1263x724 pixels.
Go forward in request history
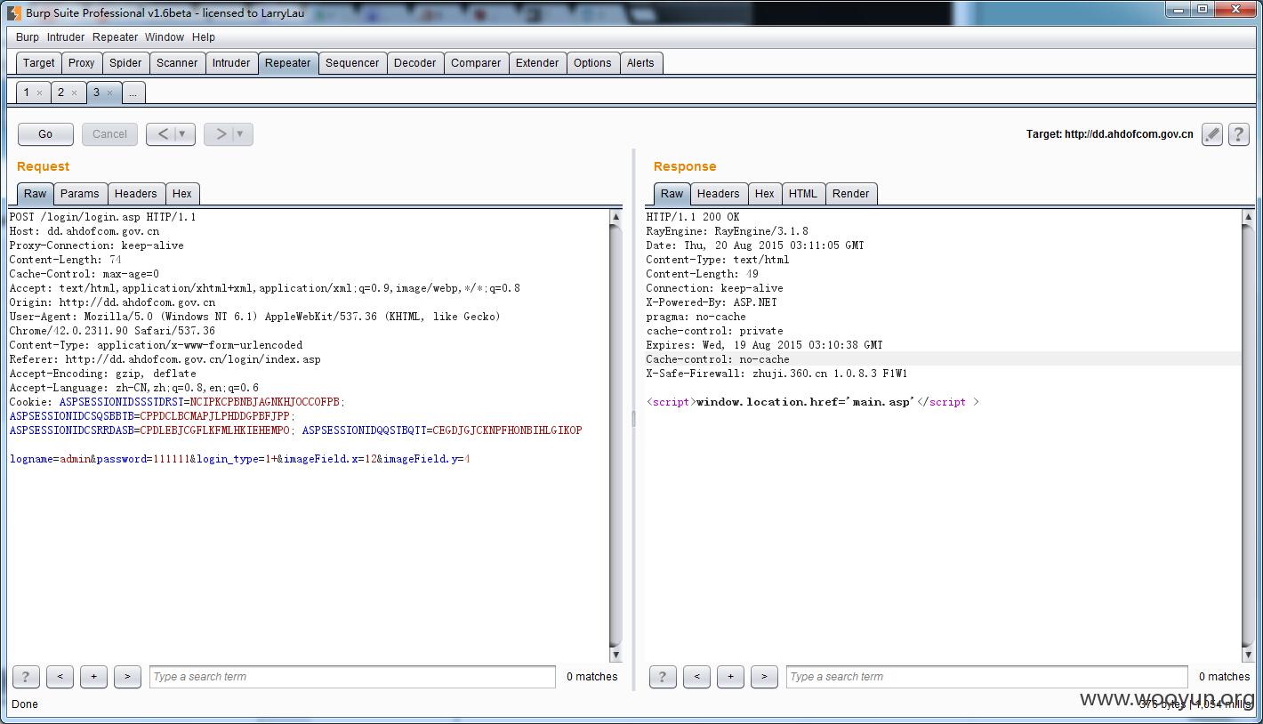[x=221, y=134]
